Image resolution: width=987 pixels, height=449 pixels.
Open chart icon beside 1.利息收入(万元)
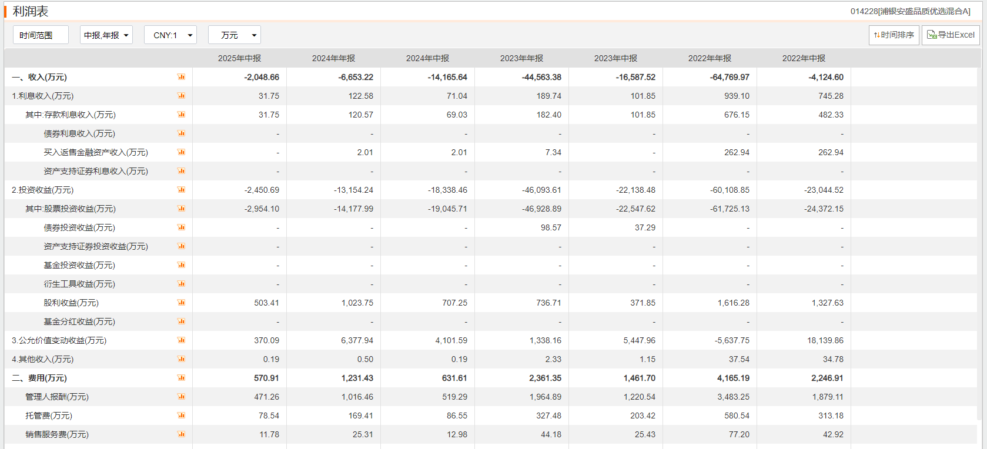(x=182, y=96)
